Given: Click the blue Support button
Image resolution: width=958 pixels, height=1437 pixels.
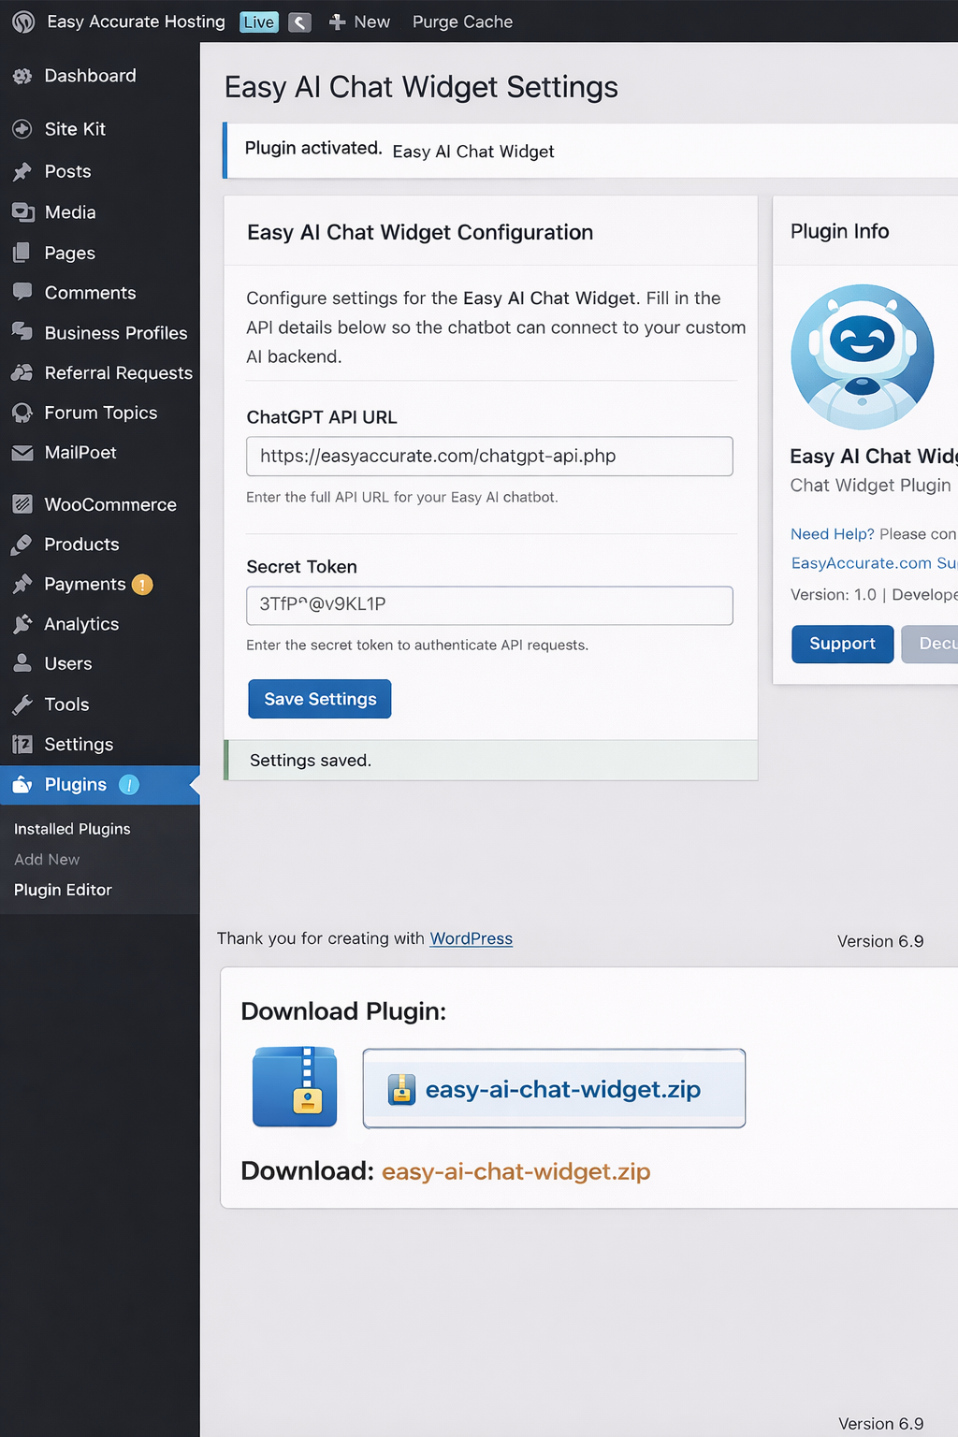Looking at the screenshot, I should [842, 644].
